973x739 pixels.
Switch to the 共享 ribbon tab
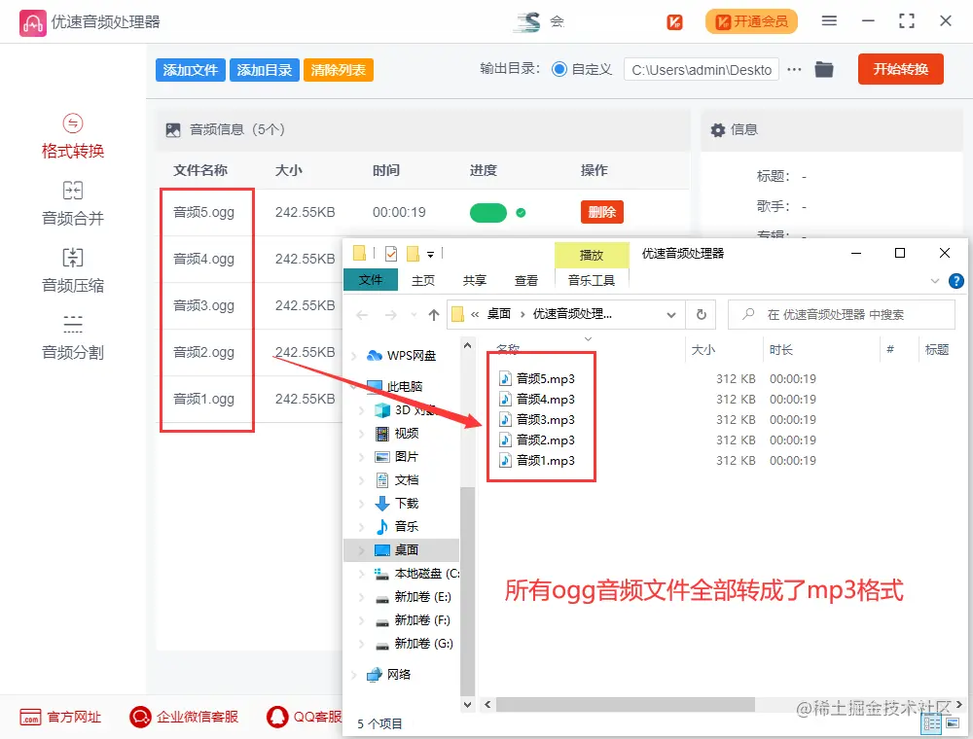pyautogui.click(x=475, y=281)
